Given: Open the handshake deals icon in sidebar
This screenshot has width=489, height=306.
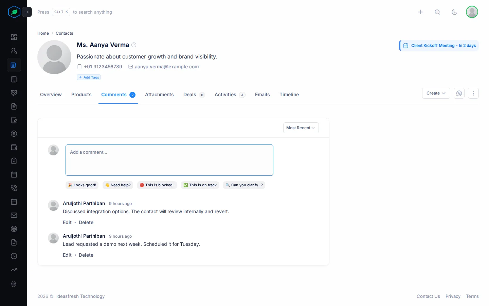Looking at the screenshot, I should pos(14,93).
